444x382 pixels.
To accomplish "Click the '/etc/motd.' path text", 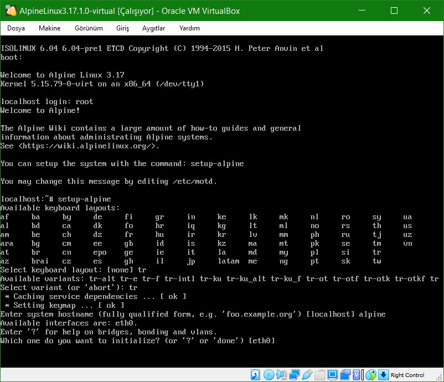I will coord(195,181).
